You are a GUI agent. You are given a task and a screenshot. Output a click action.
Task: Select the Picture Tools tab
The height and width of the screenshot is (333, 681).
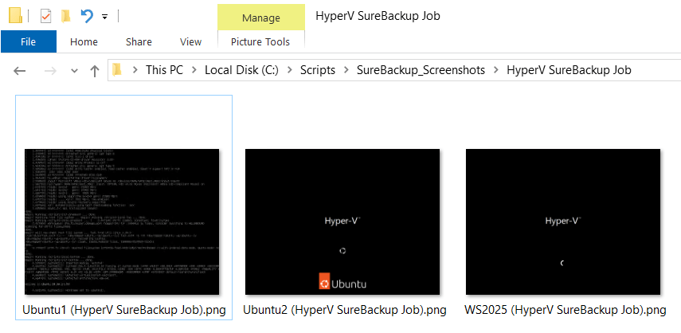[x=260, y=41]
